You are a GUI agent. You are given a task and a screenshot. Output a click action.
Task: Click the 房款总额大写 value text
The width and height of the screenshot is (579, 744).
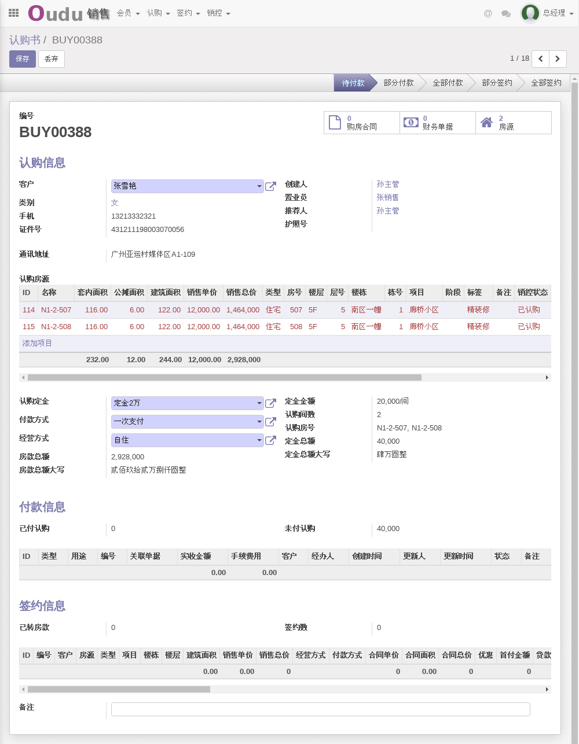click(x=149, y=470)
